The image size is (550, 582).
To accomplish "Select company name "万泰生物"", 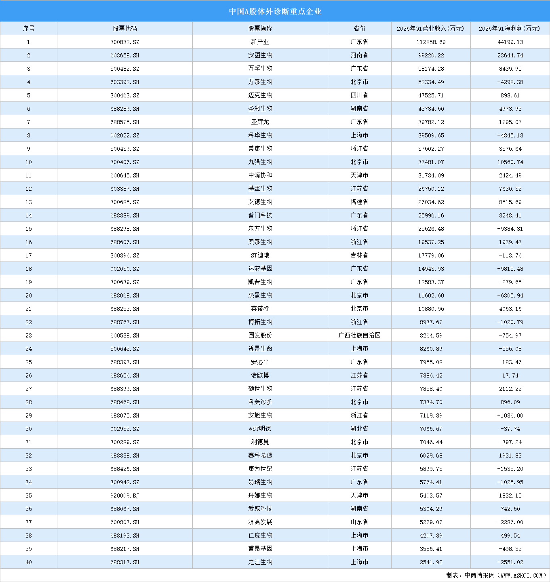I will coord(260,82).
